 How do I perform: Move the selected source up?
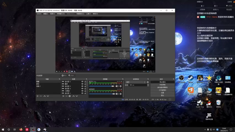[74, 96]
